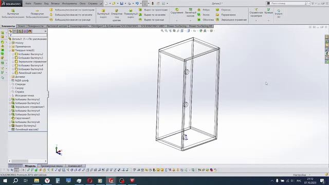
Task: Switch to the Эскиз tab
Action: pos(21,26)
